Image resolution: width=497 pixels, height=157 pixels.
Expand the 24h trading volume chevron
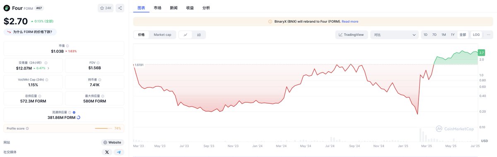click(48, 68)
